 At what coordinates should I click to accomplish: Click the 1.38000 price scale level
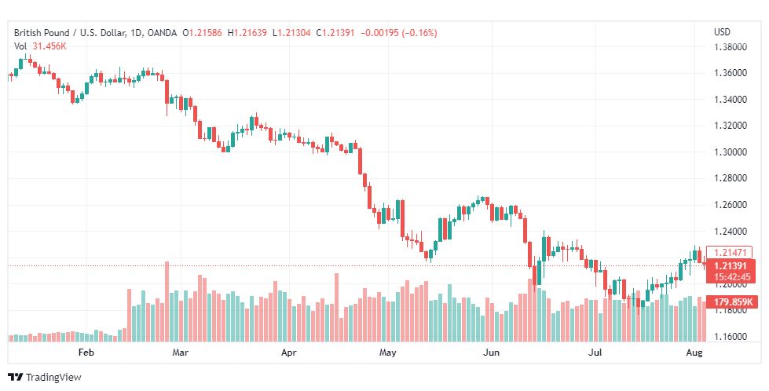tap(731, 47)
